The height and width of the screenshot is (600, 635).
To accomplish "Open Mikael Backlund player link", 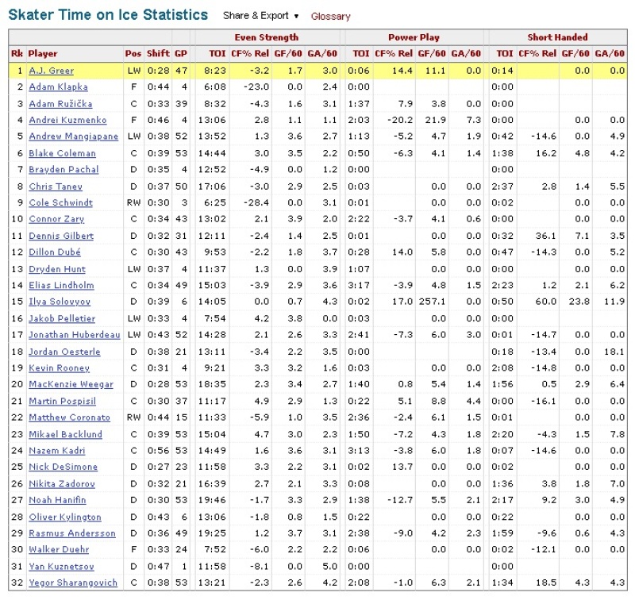I will [65, 434].
